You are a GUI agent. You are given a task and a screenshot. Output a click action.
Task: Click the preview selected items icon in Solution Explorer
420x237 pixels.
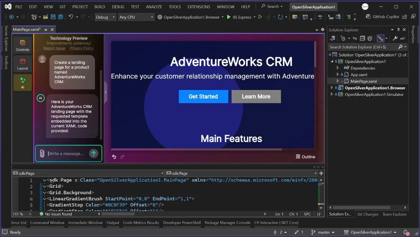(403, 38)
